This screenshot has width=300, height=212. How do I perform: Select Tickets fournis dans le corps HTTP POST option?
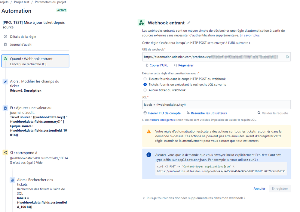click(145, 79)
